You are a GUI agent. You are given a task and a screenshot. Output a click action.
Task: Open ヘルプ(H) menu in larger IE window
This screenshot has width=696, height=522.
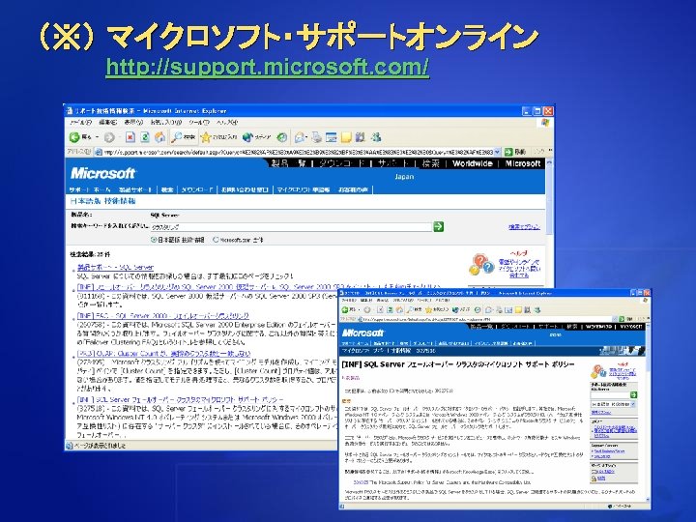[227, 122]
